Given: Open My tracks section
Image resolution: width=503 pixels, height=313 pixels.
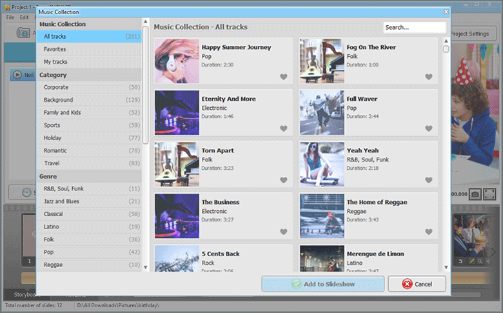Looking at the screenshot, I should (x=89, y=62).
